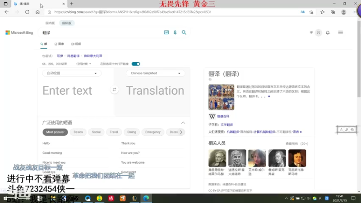Open the Wikipedia source link
361x203 pixels.
223,116
